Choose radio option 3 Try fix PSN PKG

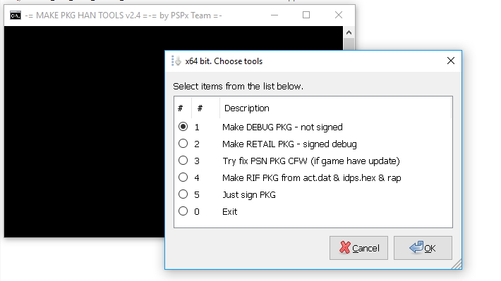coord(183,161)
